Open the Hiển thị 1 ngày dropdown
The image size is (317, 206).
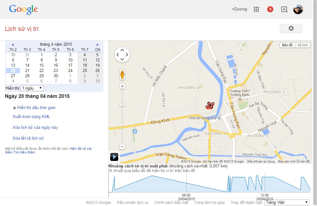coord(32,88)
